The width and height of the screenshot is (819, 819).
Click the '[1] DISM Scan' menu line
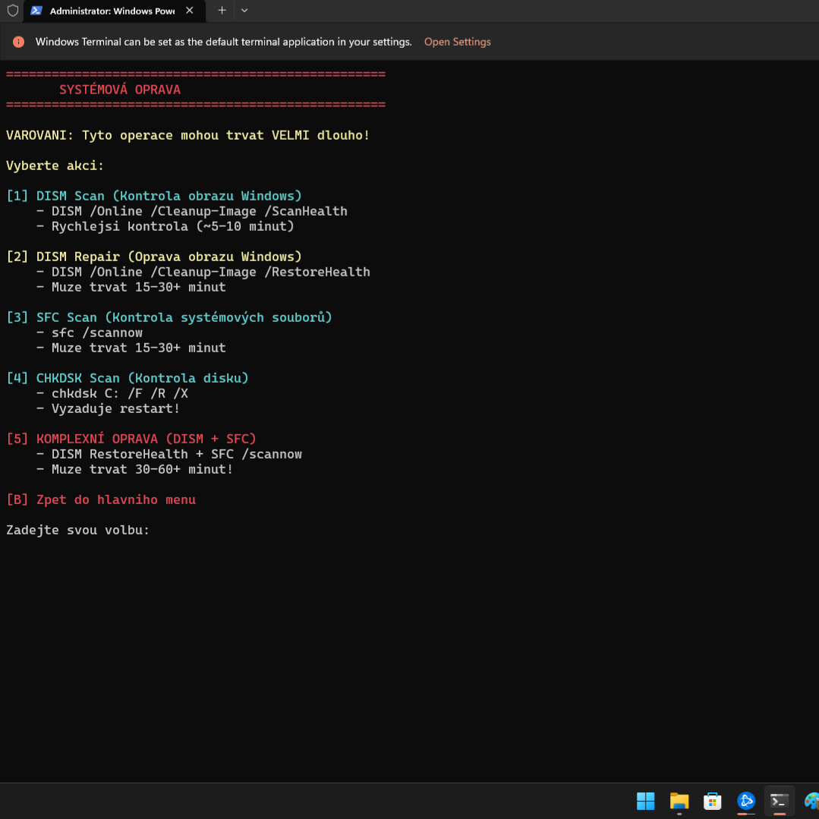pyautogui.click(x=154, y=196)
